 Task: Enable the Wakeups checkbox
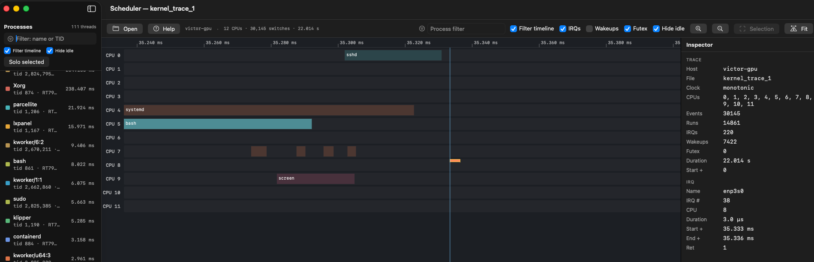pyautogui.click(x=589, y=29)
